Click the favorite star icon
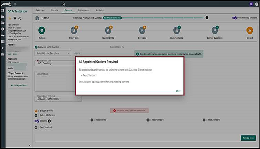Viewport: 260px width, 149px height. click(10, 18)
